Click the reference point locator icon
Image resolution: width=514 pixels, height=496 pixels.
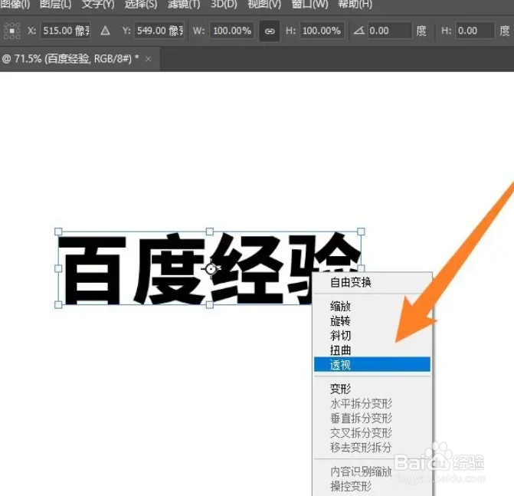(x=11, y=31)
